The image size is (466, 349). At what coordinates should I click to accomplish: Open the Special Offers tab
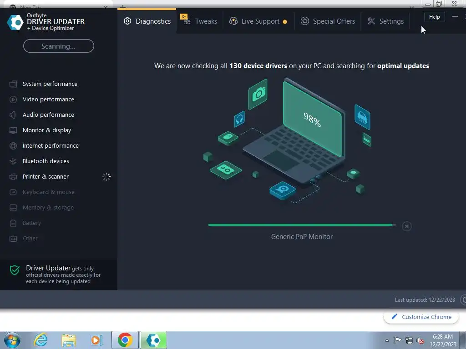pyautogui.click(x=328, y=21)
